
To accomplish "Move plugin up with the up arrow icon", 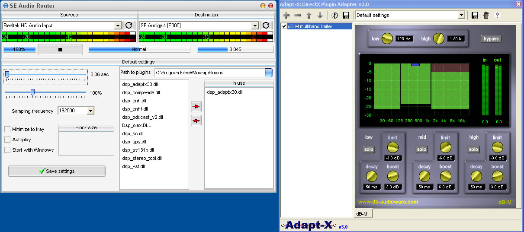I will tap(309, 16).
